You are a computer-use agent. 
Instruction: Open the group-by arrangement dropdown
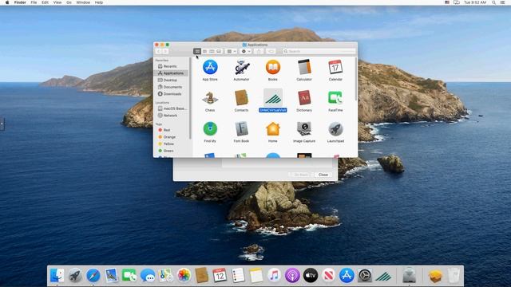(231, 51)
